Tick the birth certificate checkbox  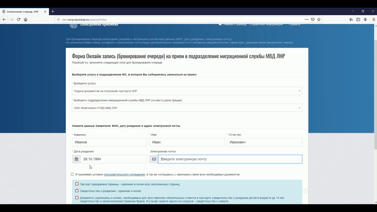[77, 191]
